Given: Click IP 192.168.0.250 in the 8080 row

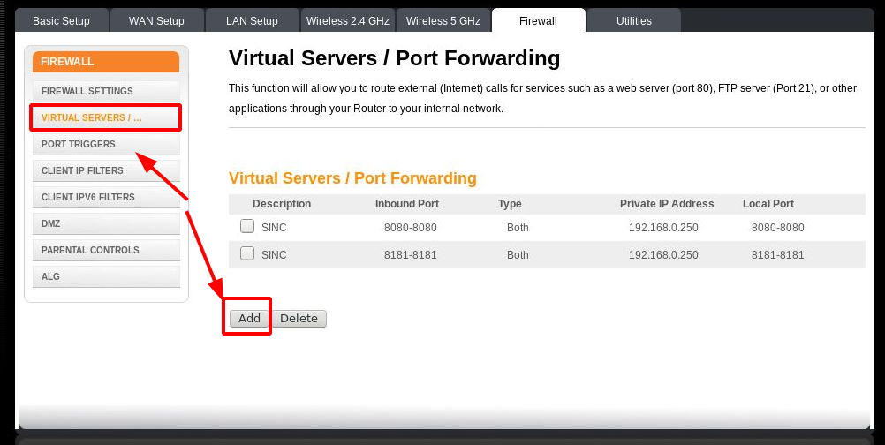Looking at the screenshot, I should 663,228.
